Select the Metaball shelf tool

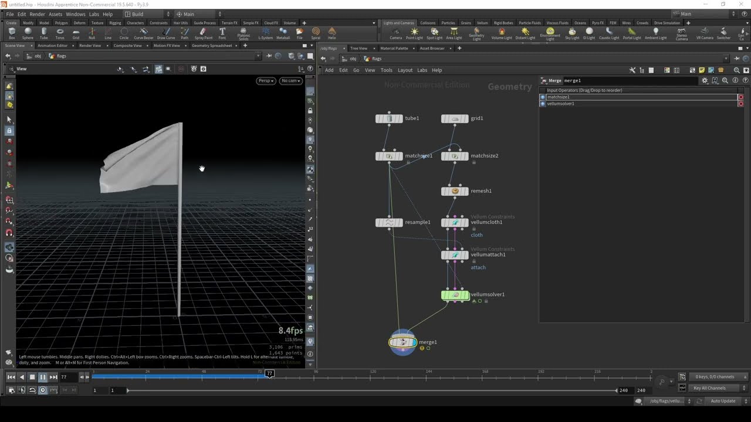(x=283, y=33)
